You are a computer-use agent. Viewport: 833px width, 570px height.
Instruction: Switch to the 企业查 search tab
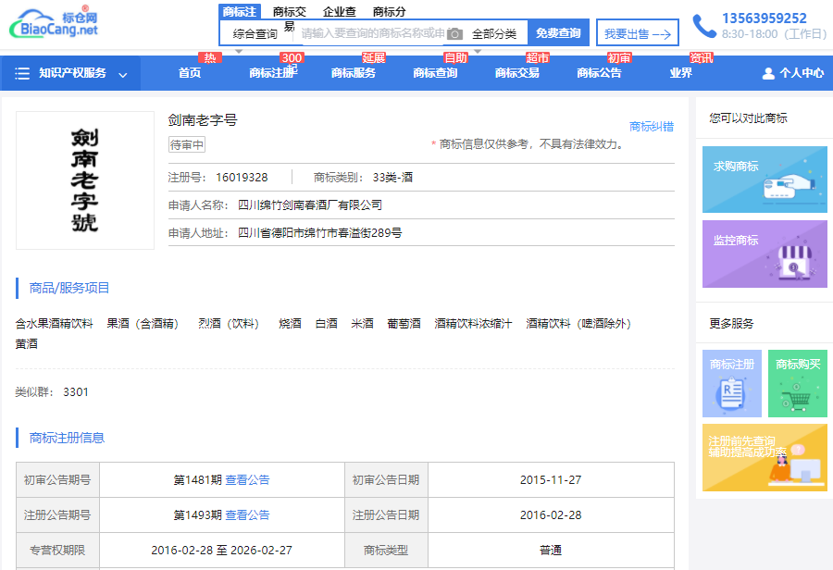pos(340,12)
